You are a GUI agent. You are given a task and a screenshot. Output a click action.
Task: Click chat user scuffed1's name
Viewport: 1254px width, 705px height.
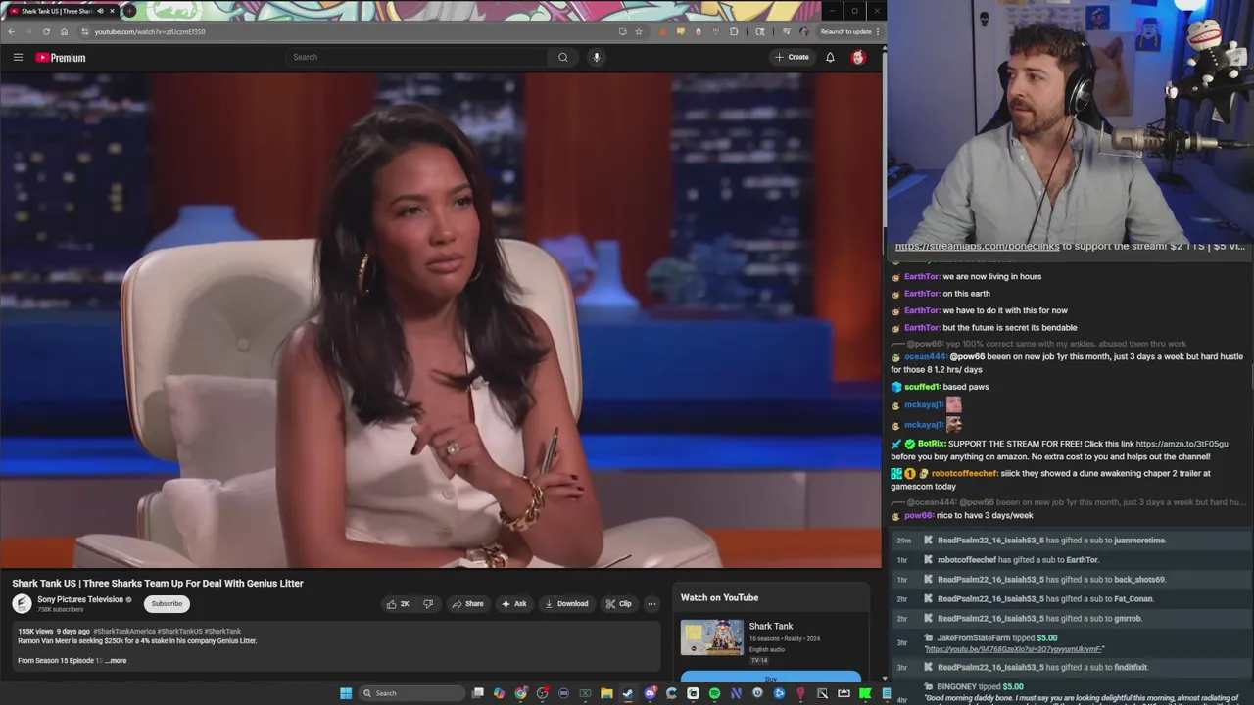coord(921,387)
